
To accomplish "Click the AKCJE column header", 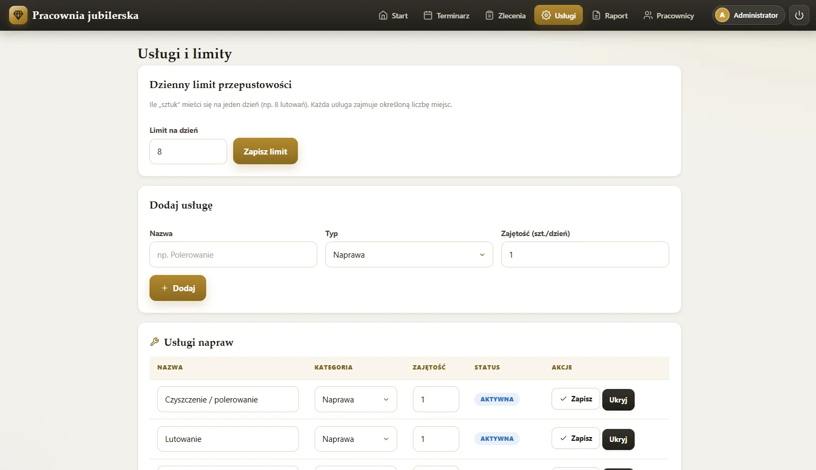I will coord(562,367).
